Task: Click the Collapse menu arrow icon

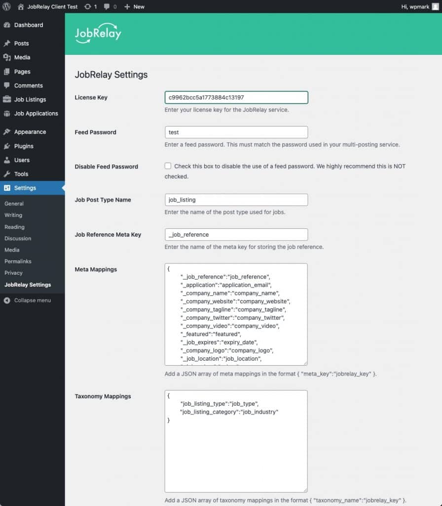Action: [x=7, y=300]
